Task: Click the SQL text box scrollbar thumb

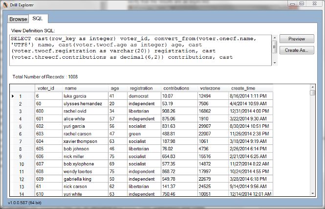Action: point(275,47)
